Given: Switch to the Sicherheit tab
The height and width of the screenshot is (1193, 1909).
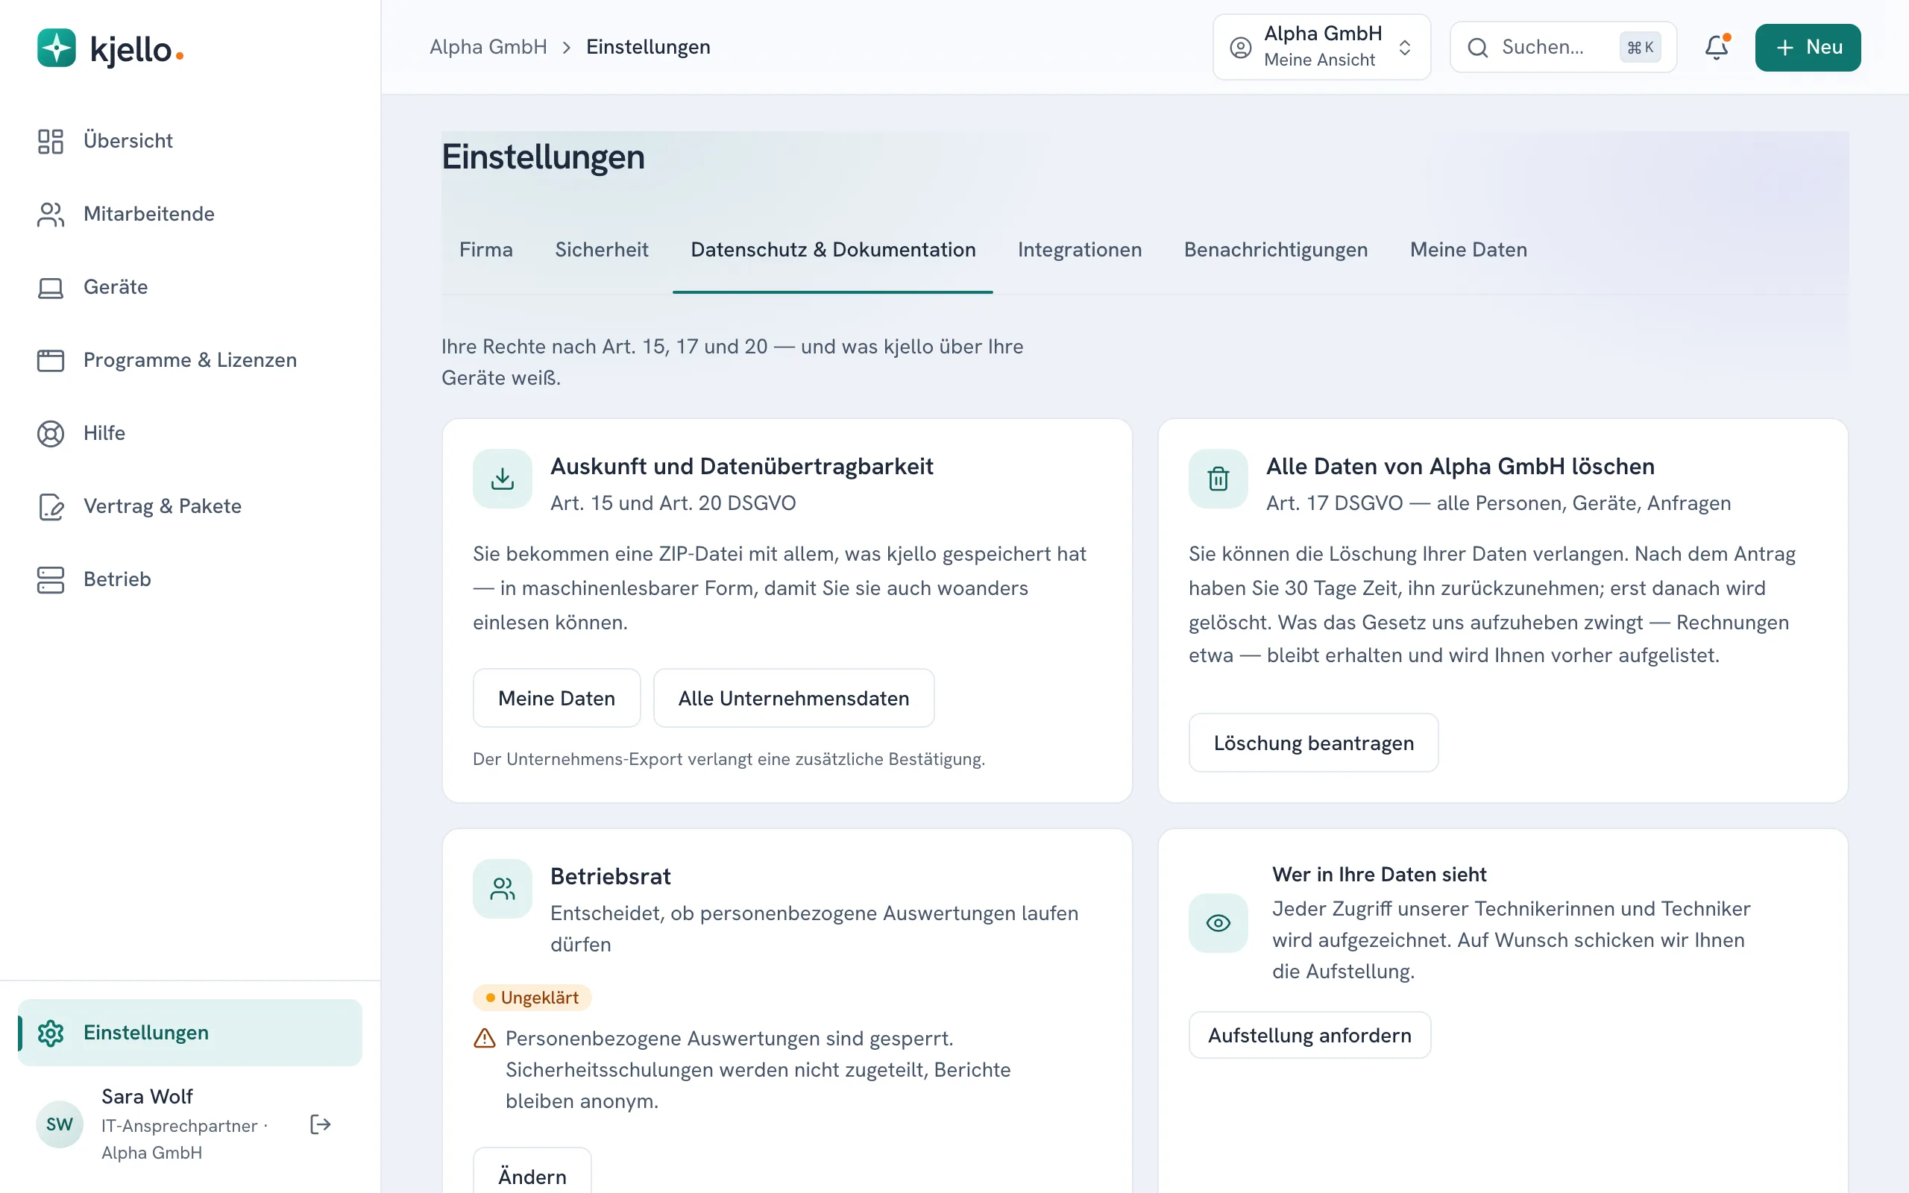Looking at the screenshot, I should [x=601, y=250].
